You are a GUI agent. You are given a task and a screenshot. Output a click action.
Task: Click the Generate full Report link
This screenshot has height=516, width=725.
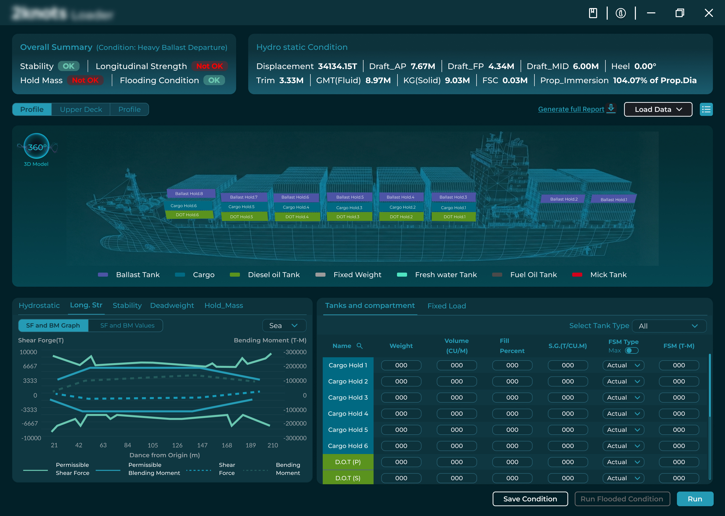[x=571, y=109]
